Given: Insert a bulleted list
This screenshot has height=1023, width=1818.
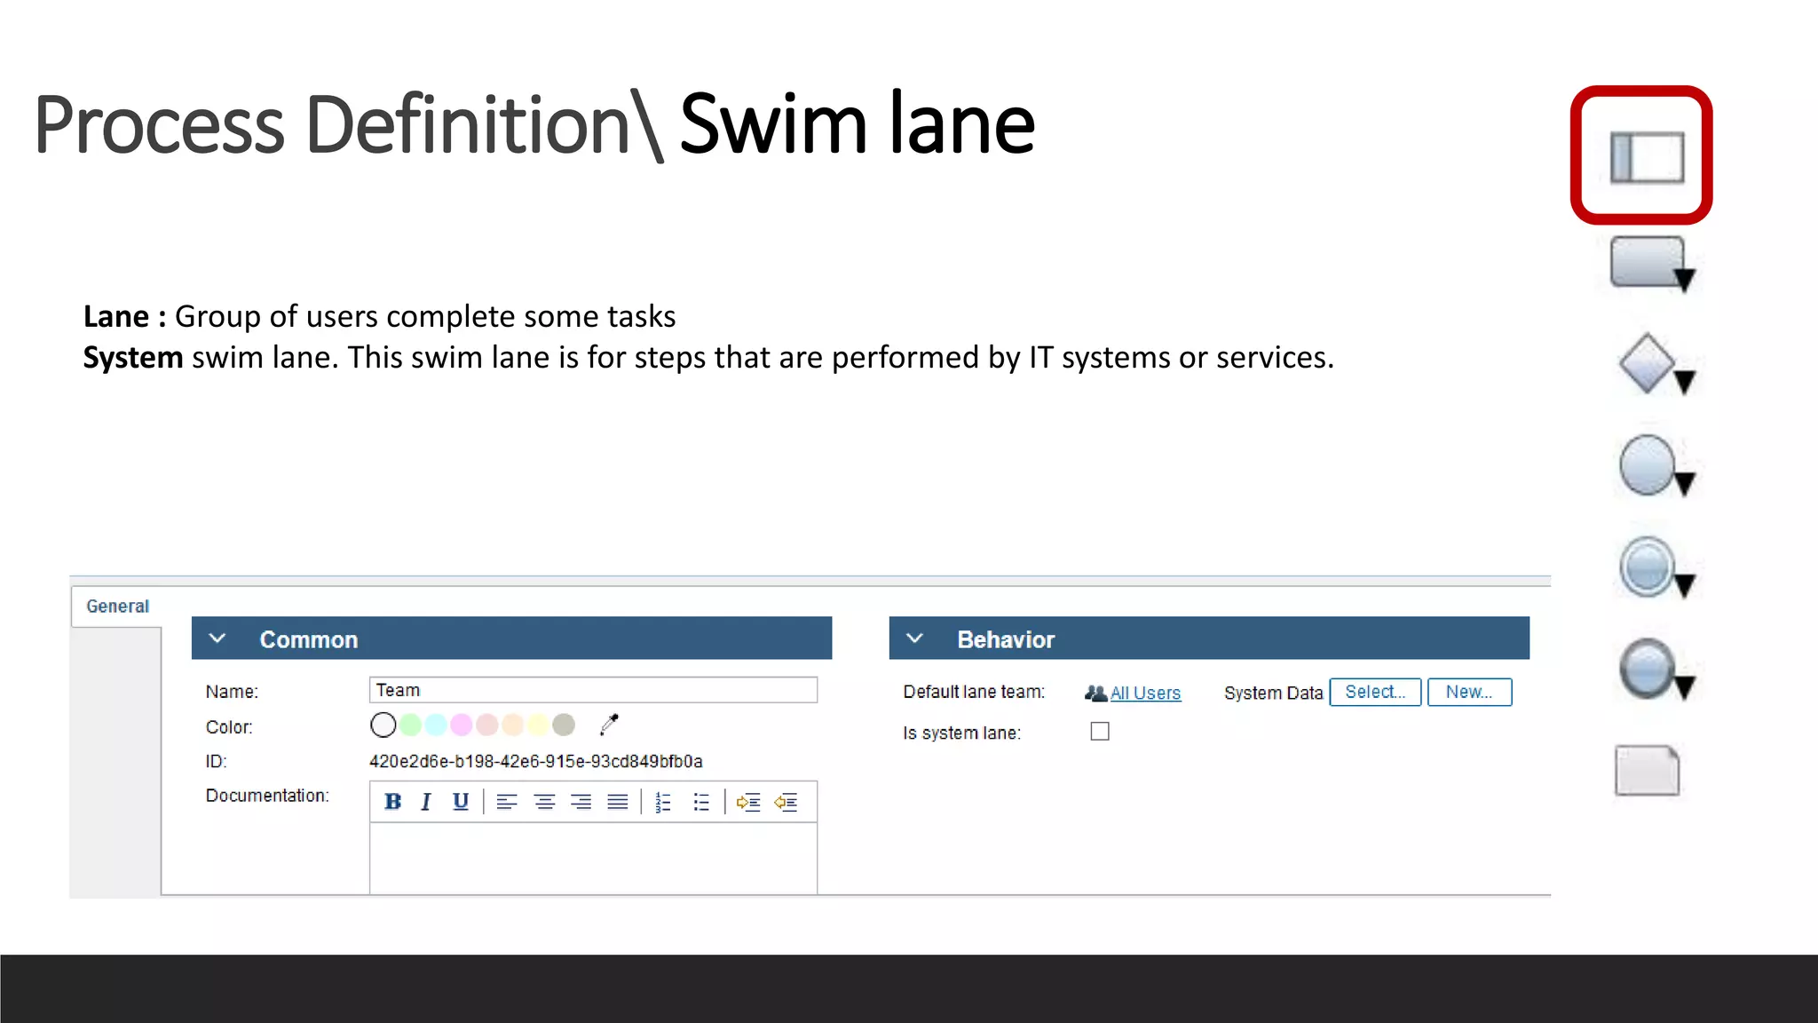Looking at the screenshot, I should point(701,803).
